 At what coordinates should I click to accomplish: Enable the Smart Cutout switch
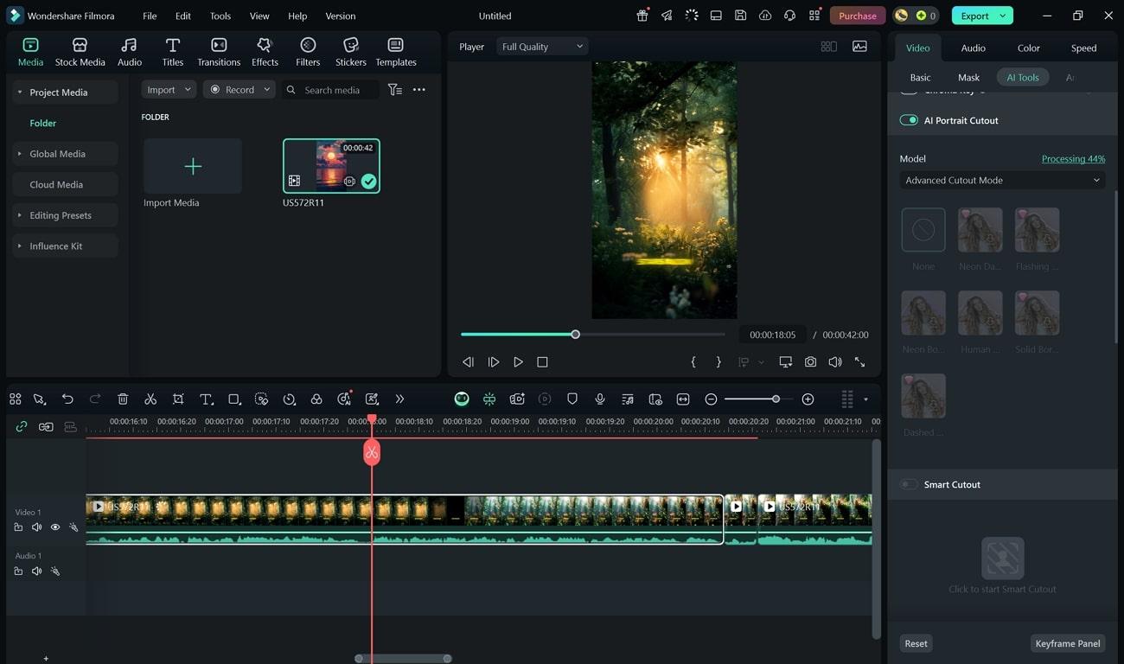pos(909,484)
